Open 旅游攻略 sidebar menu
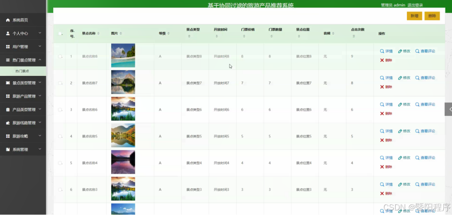This screenshot has height=215, width=452. coord(23,136)
